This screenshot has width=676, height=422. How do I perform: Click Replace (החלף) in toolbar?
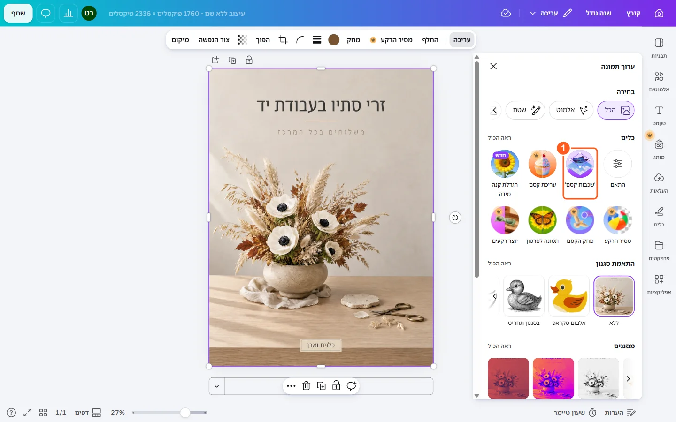(x=430, y=40)
